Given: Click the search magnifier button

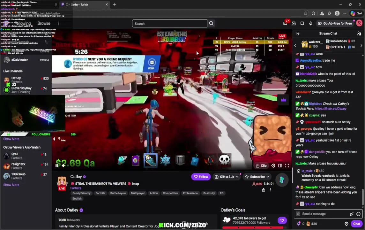Looking at the screenshot, I should [x=211, y=24].
